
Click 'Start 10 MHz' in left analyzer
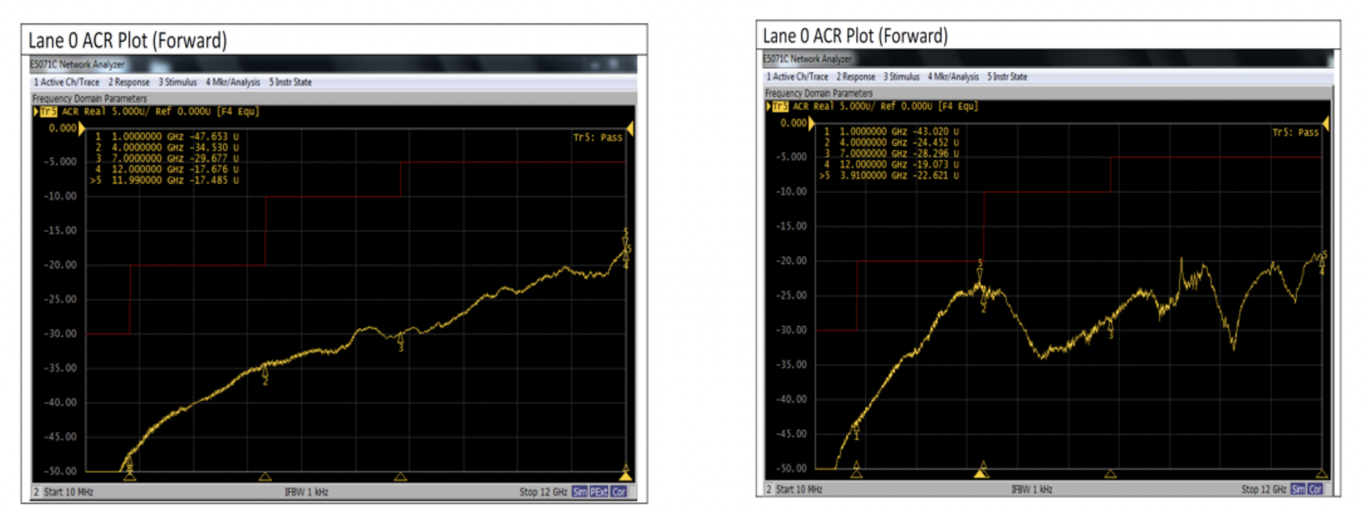[x=68, y=492]
